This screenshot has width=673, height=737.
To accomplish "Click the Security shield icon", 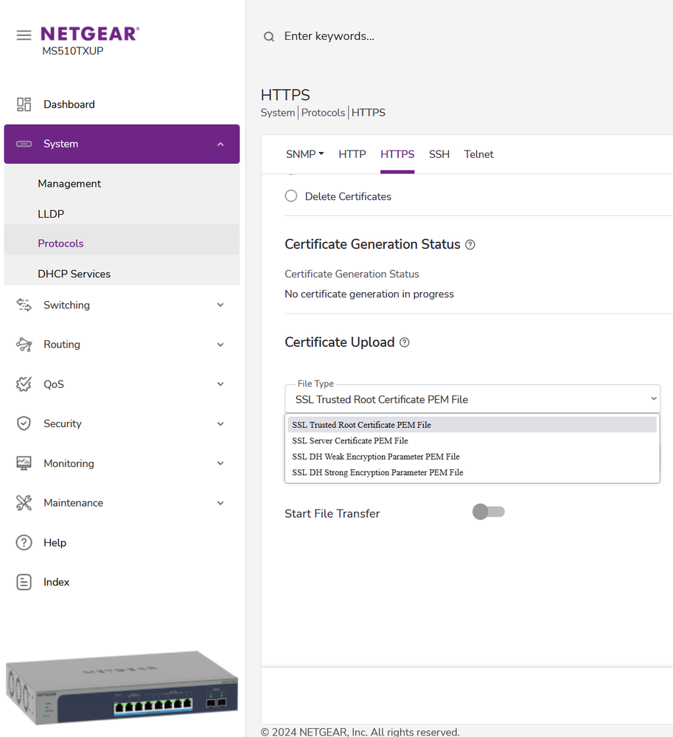I will [x=24, y=423].
